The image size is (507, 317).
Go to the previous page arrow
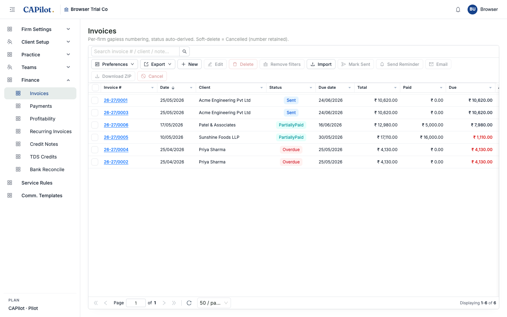tap(106, 303)
